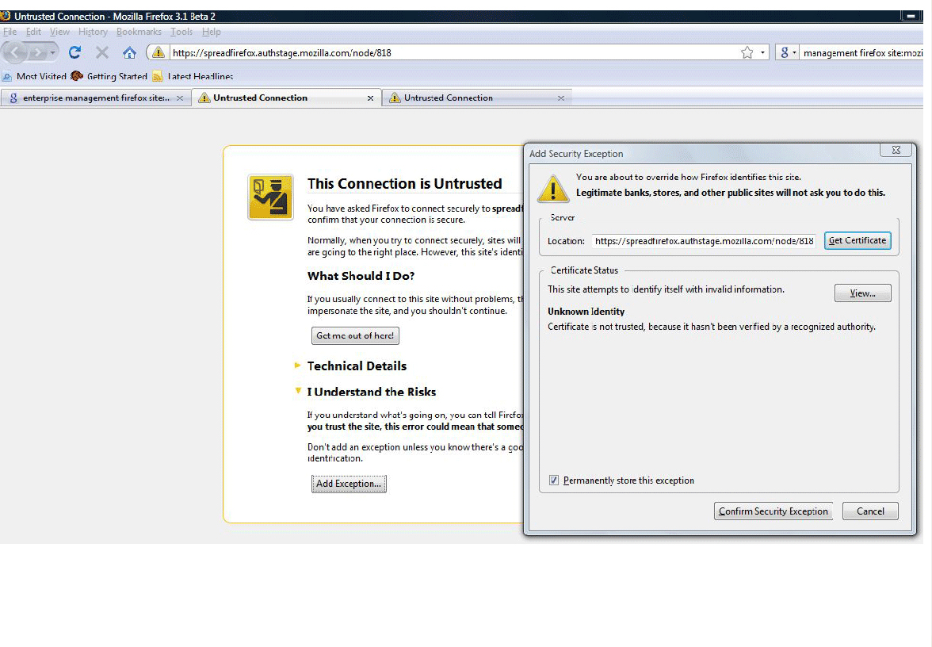Go forward using the Forward arrow button
932x647 pixels.
point(37,53)
